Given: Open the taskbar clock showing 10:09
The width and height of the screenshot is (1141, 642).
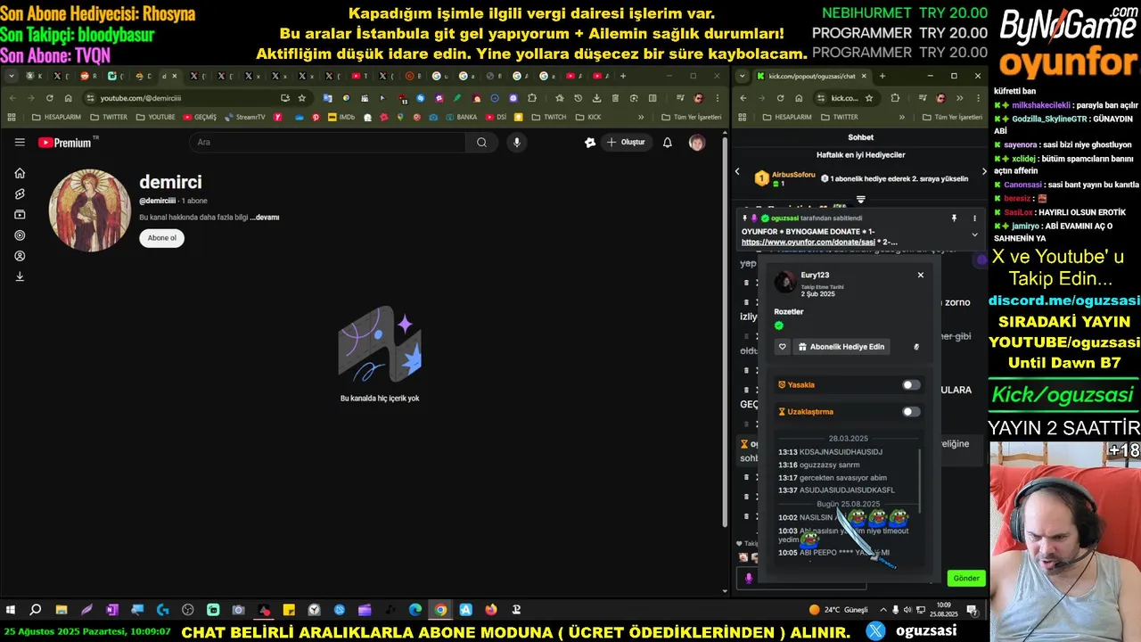Looking at the screenshot, I should click(944, 610).
